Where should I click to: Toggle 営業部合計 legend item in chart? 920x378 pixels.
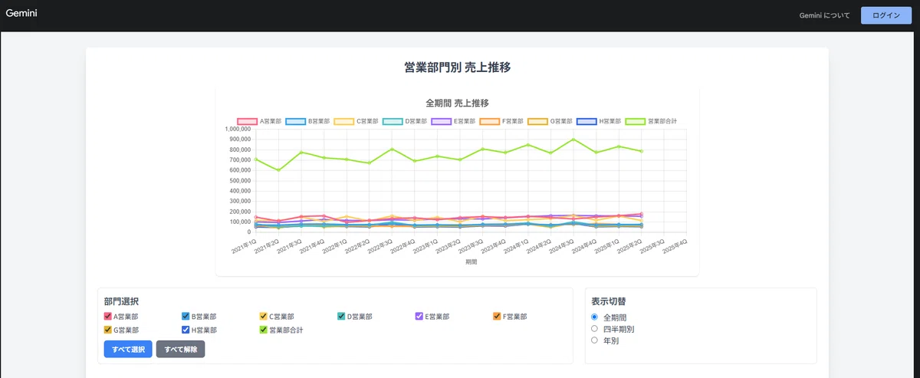(652, 121)
